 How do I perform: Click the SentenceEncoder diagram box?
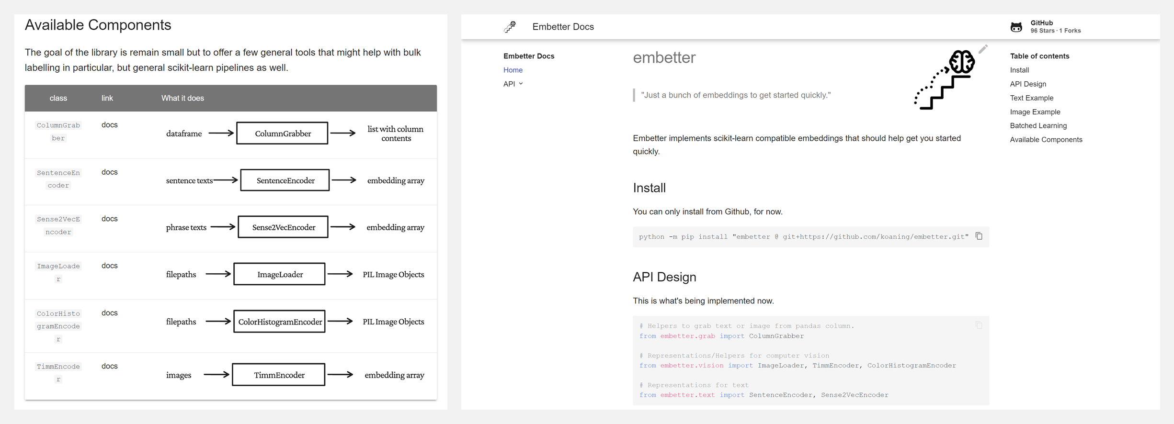coord(285,180)
